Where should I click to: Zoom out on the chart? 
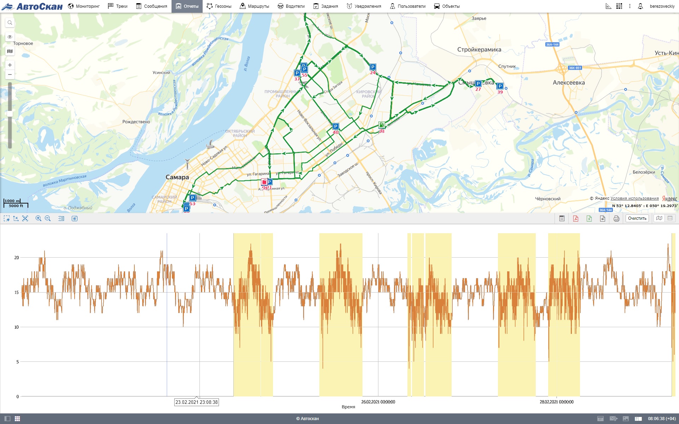[48, 218]
